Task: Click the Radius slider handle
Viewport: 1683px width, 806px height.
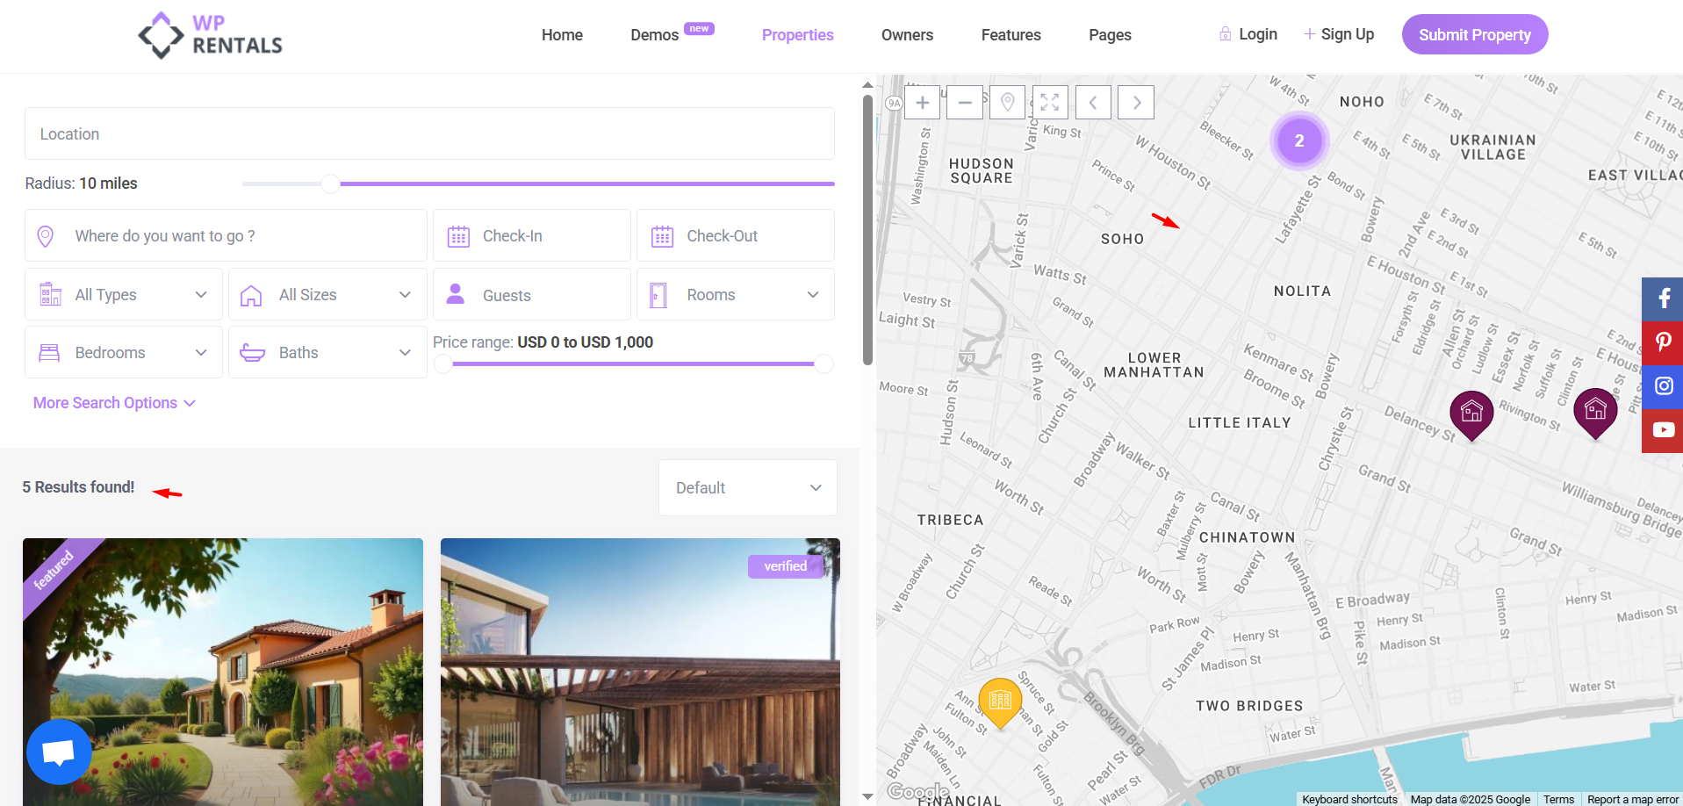Action: (x=330, y=184)
